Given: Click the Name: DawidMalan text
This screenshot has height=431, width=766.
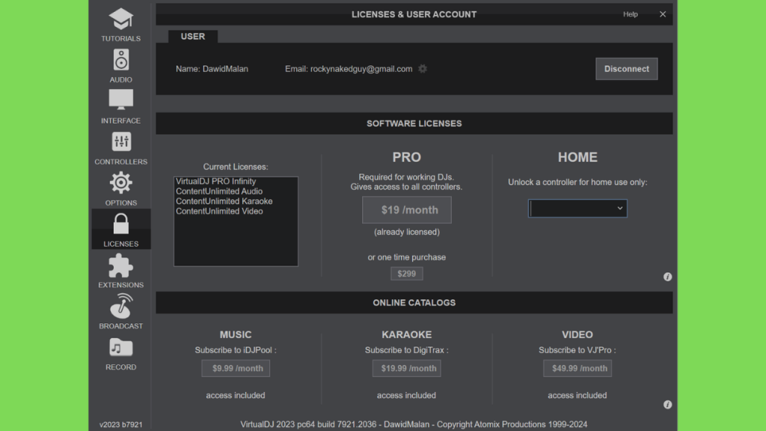Looking at the screenshot, I should [212, 69].
